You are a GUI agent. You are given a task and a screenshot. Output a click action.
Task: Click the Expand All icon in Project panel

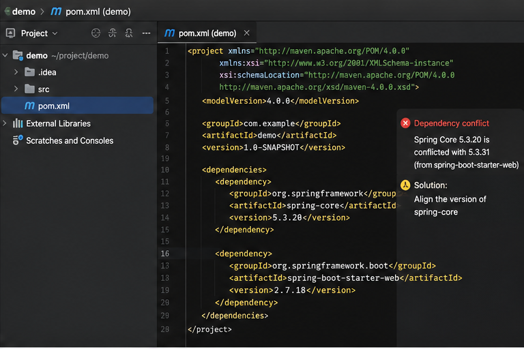tap(113, 33)
